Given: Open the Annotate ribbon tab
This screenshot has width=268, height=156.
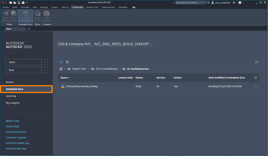Looking at the screenshot, I should (25, 7).
